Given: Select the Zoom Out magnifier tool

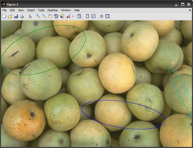Looking at the screenshot, I should click(x=44, y=16).
